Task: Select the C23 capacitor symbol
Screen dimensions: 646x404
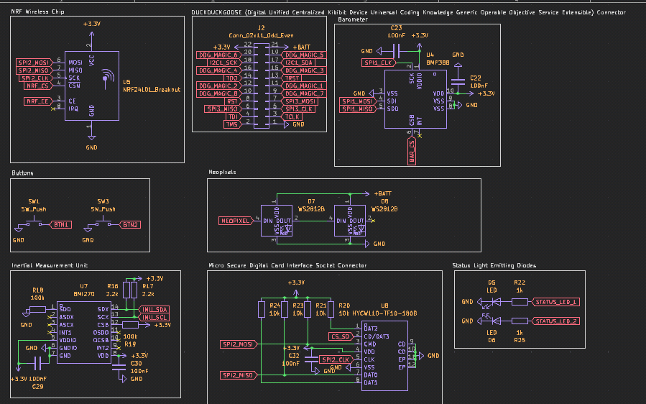Action: pyautogui.click(x=395, y=51)
